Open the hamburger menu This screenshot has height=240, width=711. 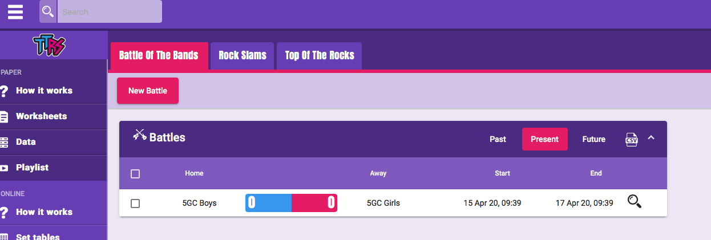(x=15, y=11)
